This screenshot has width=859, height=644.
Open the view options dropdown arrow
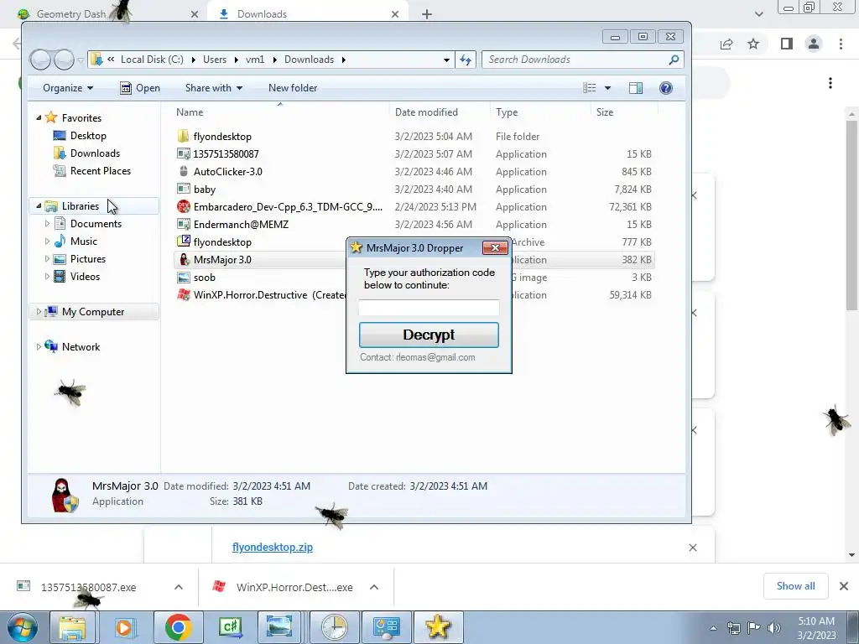[x=607, y=88]
